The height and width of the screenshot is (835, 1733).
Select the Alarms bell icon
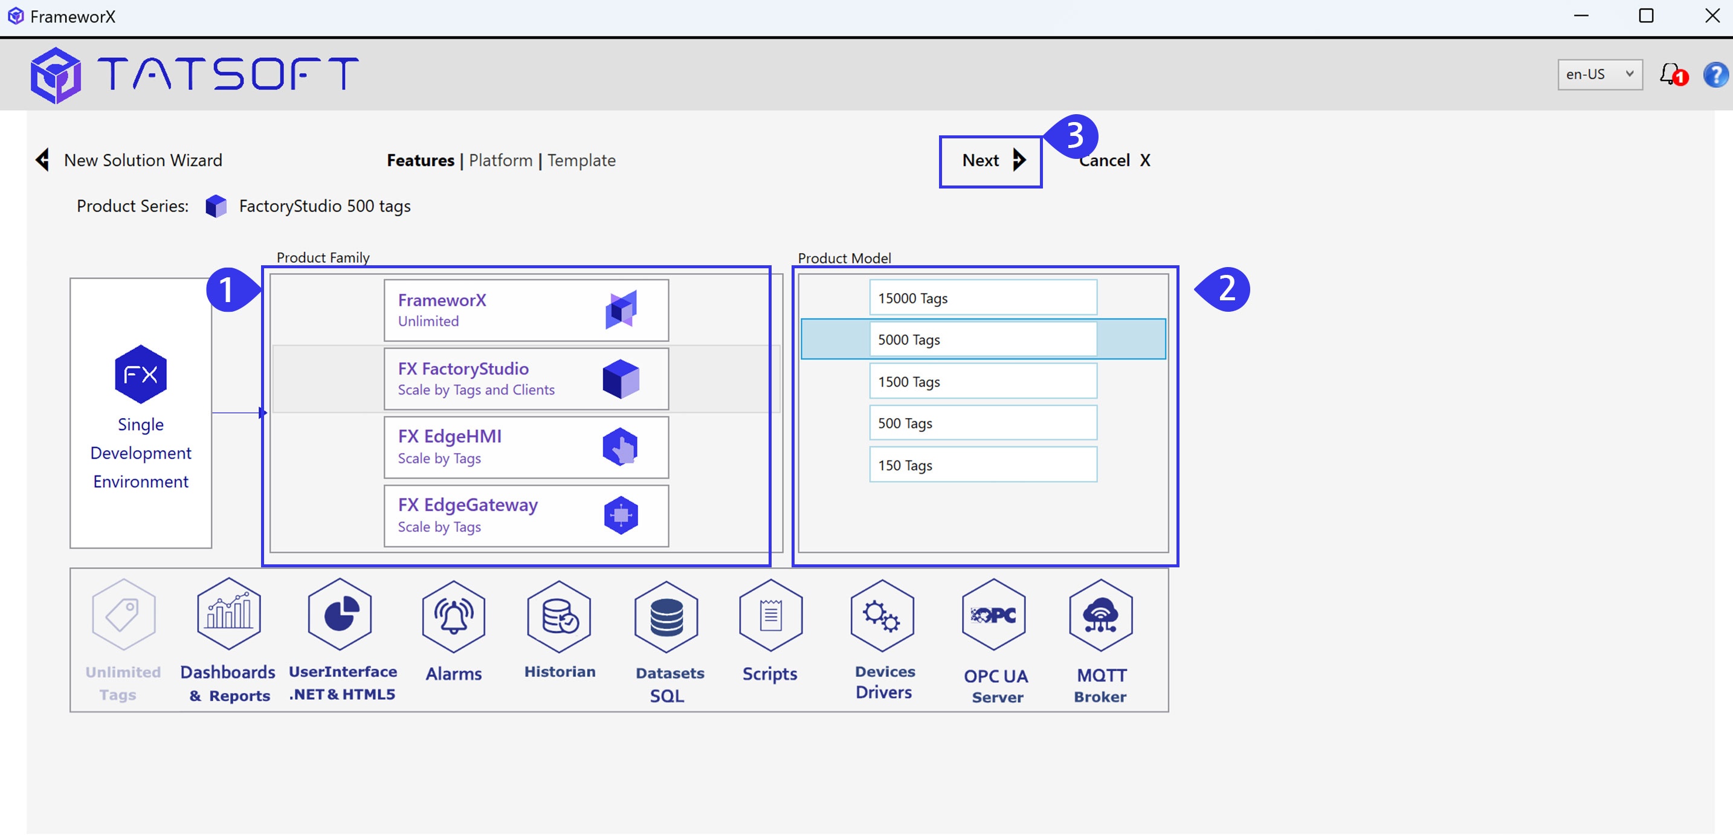(x=453, y=616)
